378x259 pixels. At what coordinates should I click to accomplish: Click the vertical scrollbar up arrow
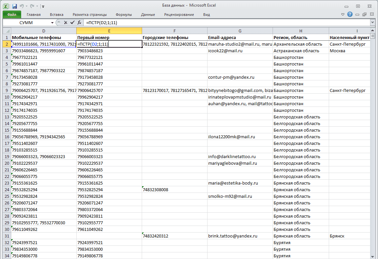372,30
